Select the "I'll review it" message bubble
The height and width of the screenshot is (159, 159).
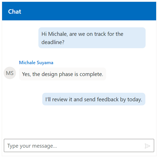click(94, 99)
